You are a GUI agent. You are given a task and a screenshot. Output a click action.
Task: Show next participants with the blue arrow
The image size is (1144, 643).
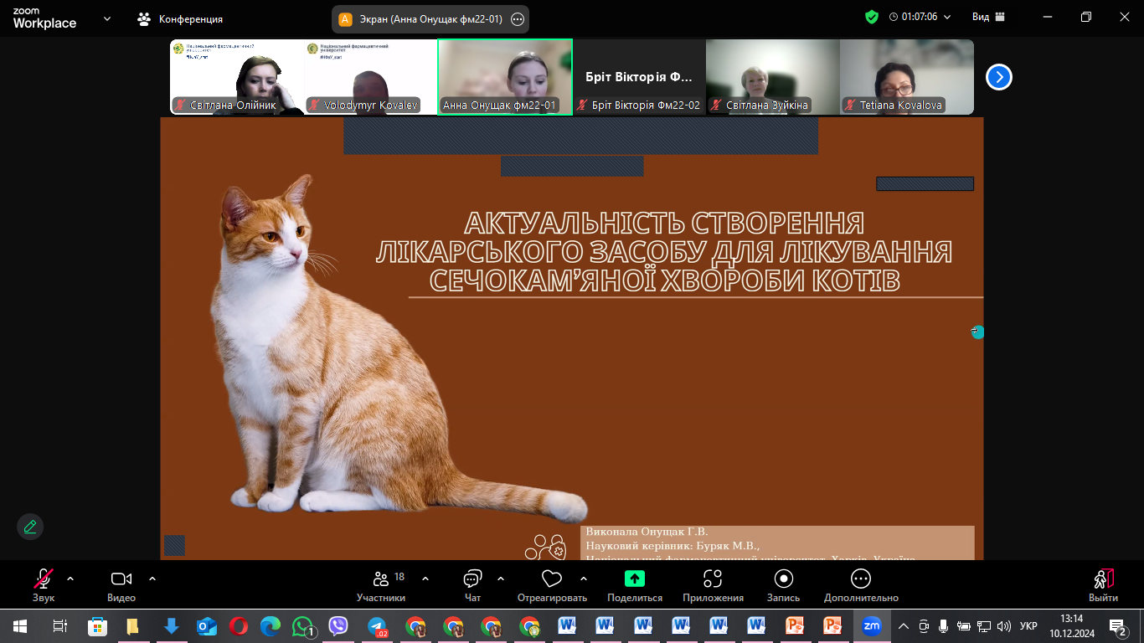(999, 77)
